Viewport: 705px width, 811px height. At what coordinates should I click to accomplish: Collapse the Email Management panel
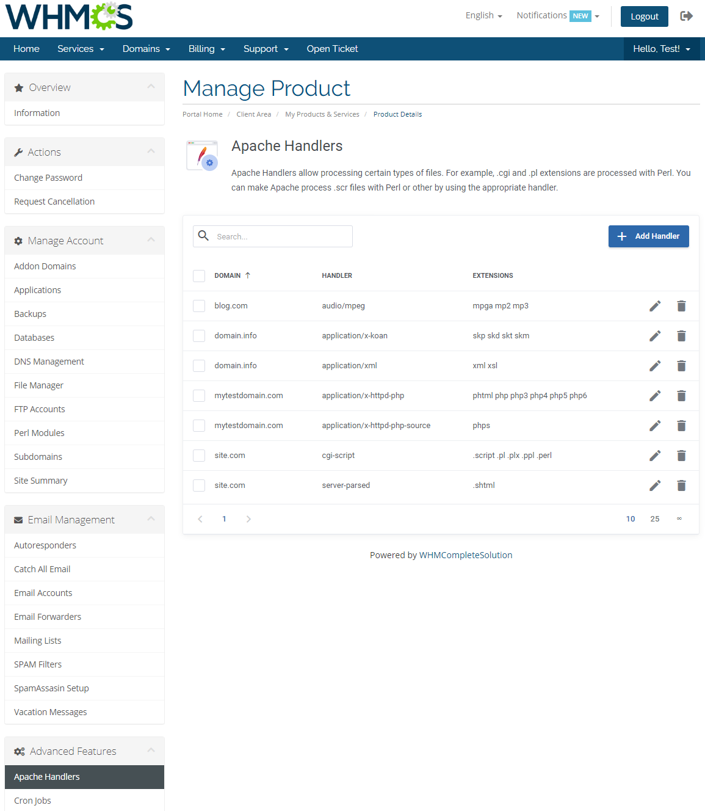pos(151,518)
